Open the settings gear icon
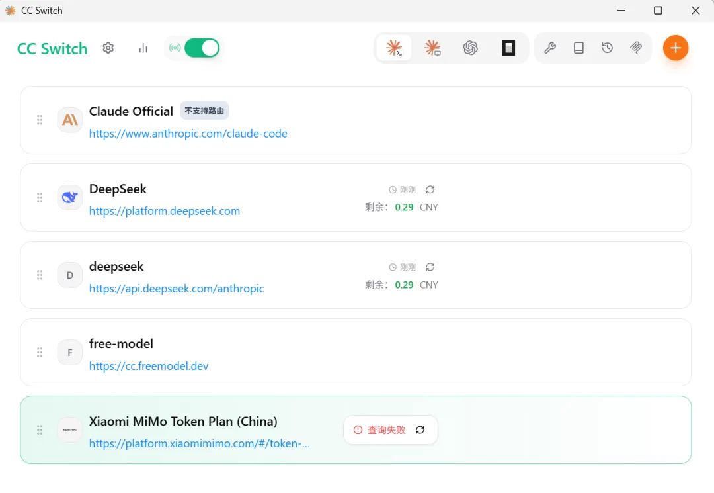The image size is (714, 493). [108, 48]
